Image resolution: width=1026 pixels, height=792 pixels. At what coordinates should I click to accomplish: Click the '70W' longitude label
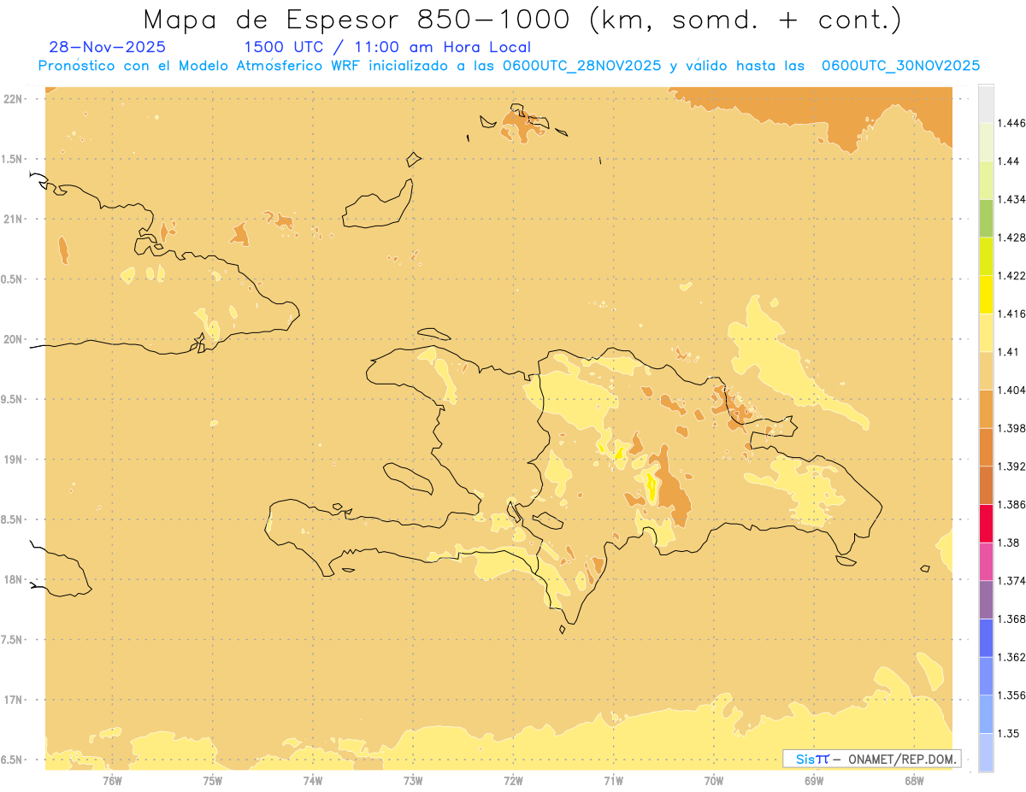coord(713,781)
